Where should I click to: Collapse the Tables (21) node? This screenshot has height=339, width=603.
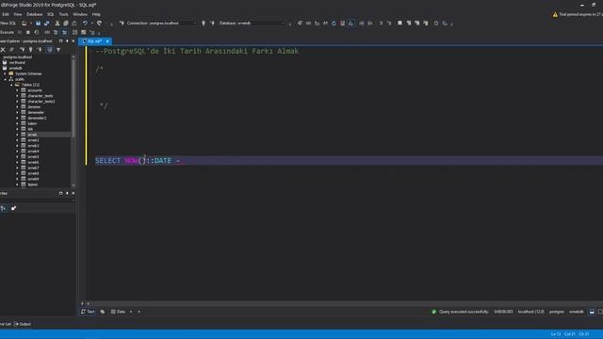pyautogui.click(x=11, y=85)
